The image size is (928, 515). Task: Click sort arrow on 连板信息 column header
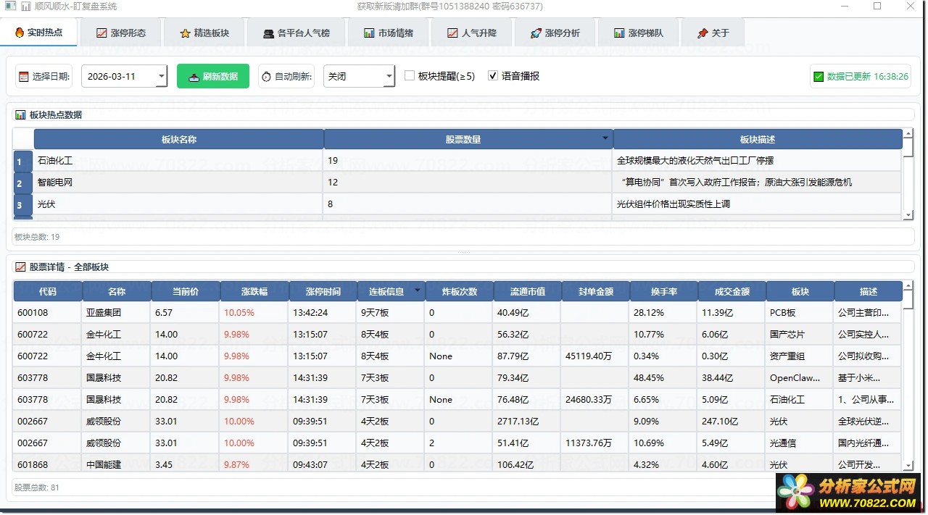[x=417, y=290]
